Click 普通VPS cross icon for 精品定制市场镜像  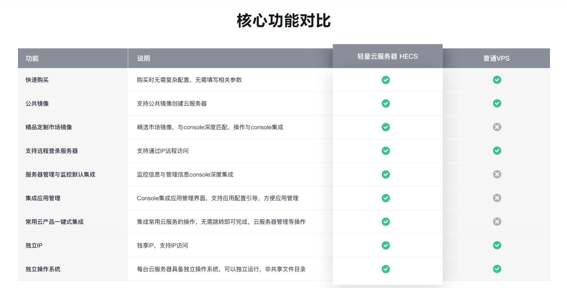point(497,127)
